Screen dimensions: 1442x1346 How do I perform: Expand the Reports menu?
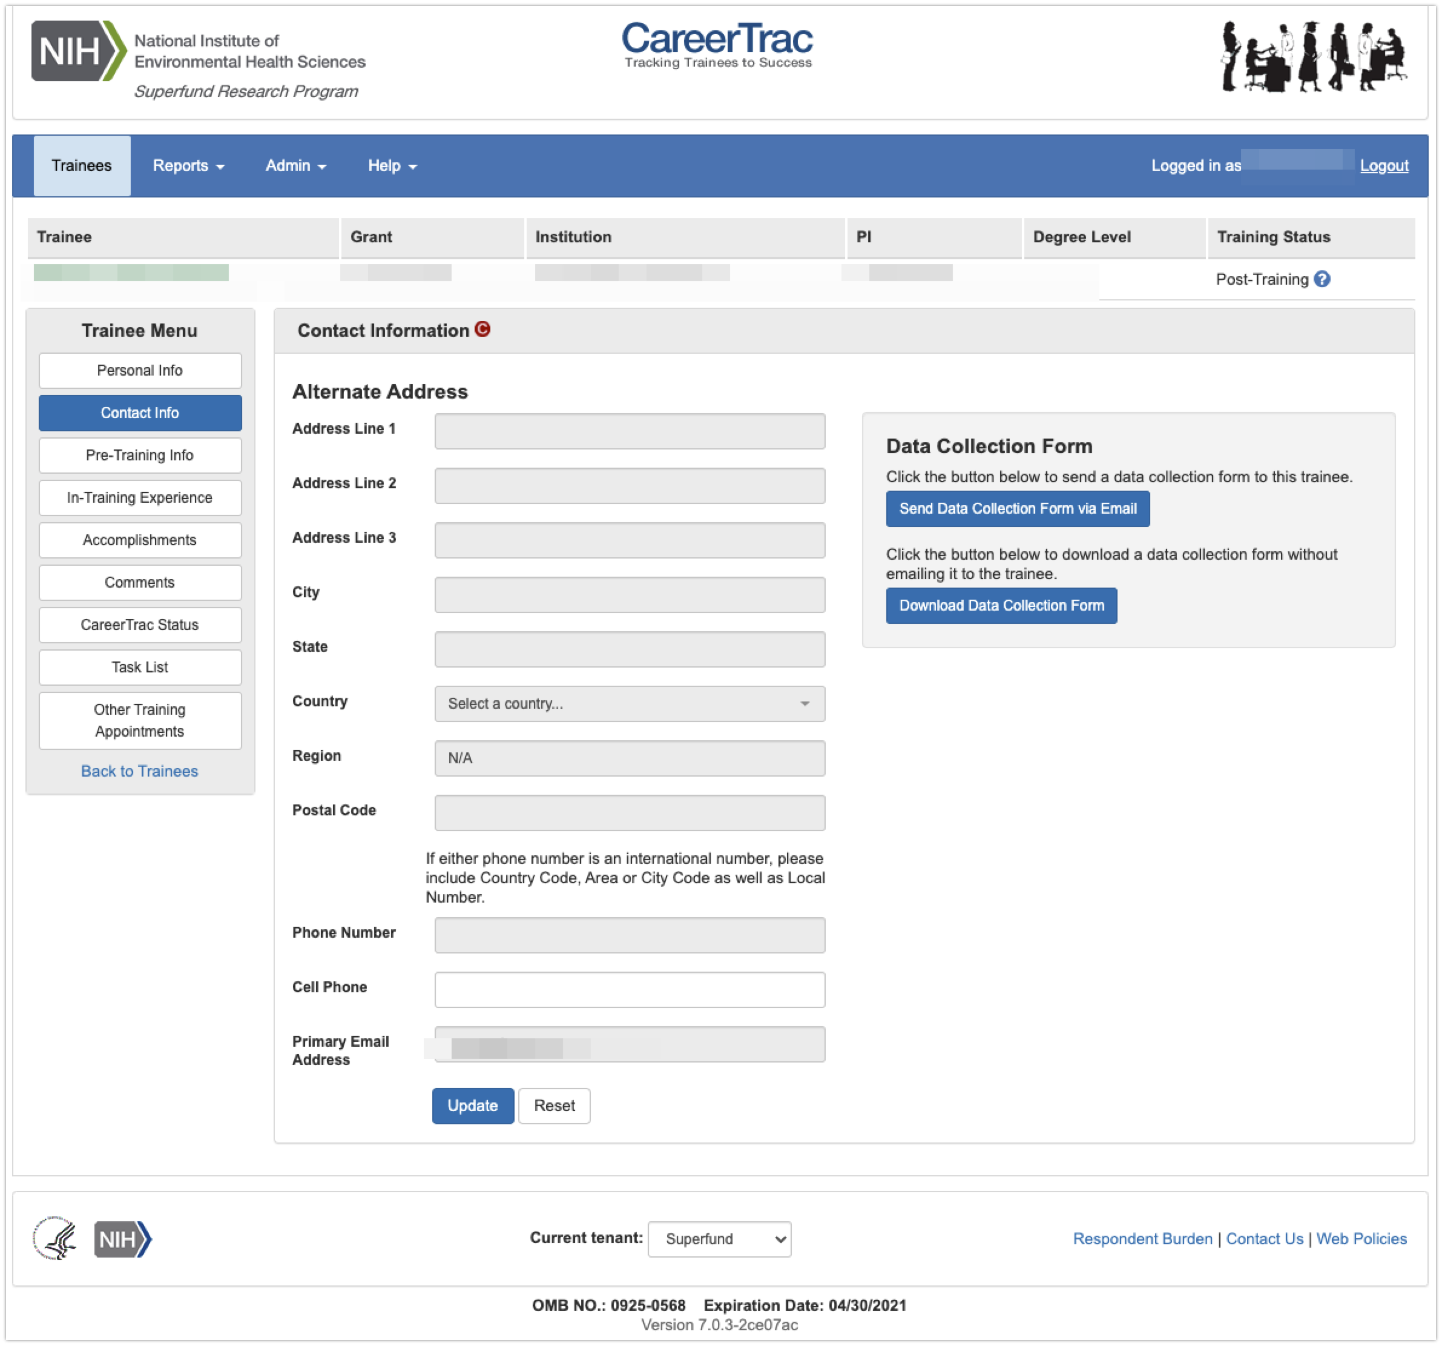click(188, 165)
